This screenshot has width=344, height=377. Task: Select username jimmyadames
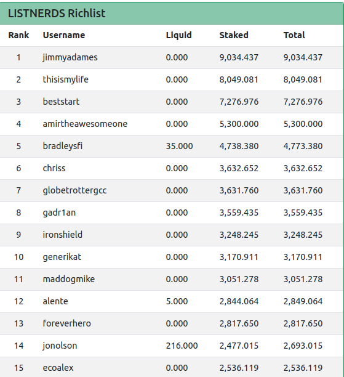(x=70, y=57)
